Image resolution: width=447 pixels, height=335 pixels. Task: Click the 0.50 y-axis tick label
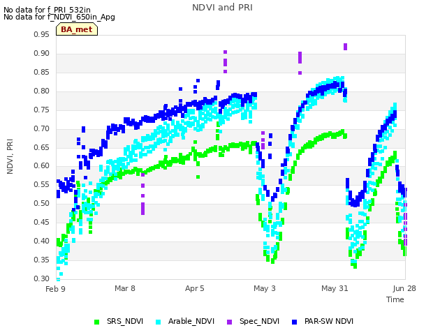(x=42, y=203)
